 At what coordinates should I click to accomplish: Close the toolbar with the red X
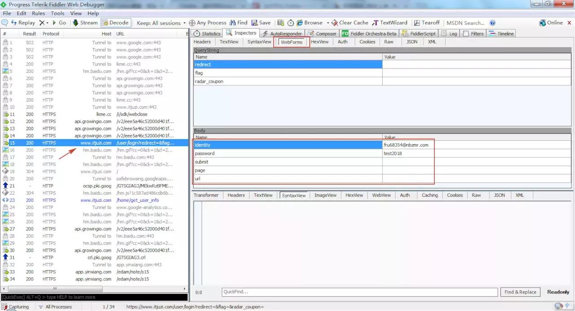tap(570, 22)
